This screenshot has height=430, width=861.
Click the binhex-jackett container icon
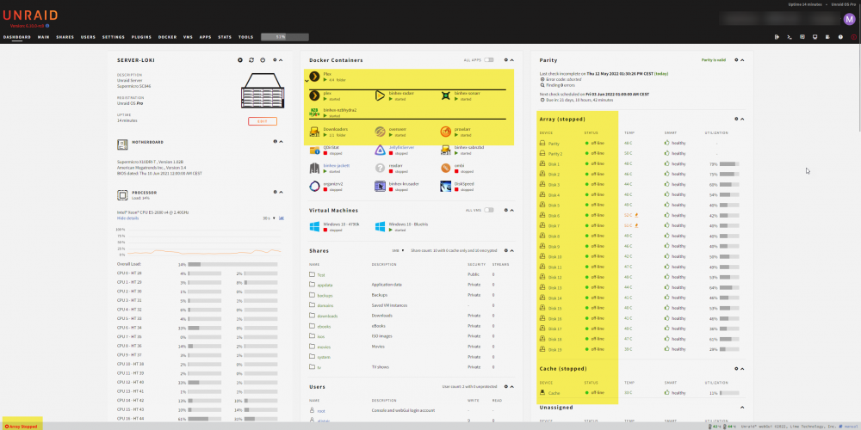pos(314,168)
